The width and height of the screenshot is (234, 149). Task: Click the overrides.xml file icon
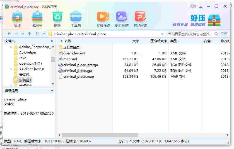tap(60, 53)
